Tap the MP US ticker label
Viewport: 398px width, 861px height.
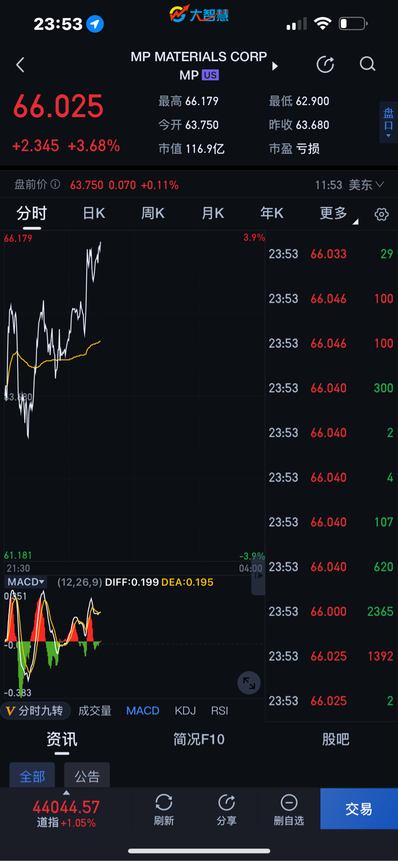[199, 75]
